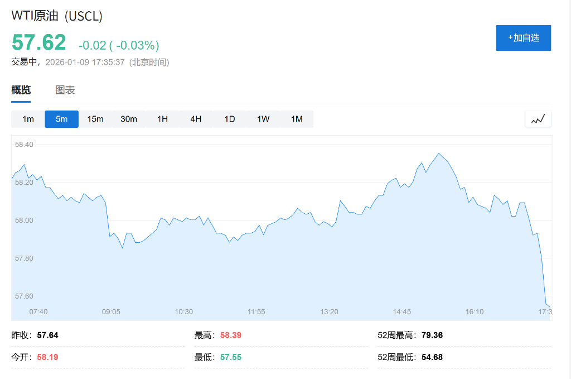Click the 13:20 time axis label
Viewport: 571px width, 379px height.
[329, 311]
